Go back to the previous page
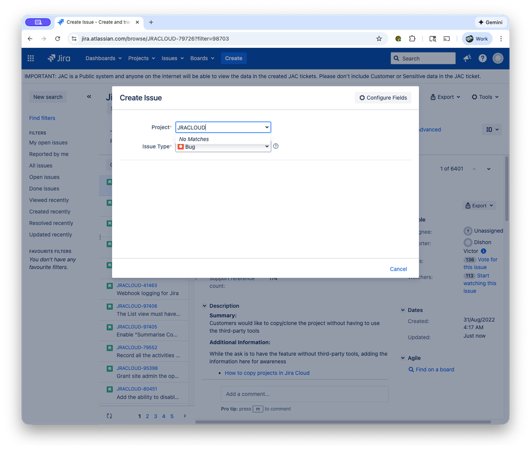The width and height of the screenshot is (531, 453). pyautogui.click(x=30, y=39)
